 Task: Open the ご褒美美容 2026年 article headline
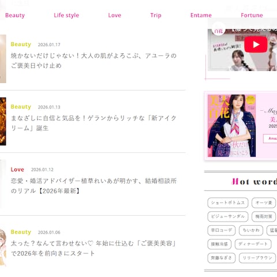click(x=93, y=248)
